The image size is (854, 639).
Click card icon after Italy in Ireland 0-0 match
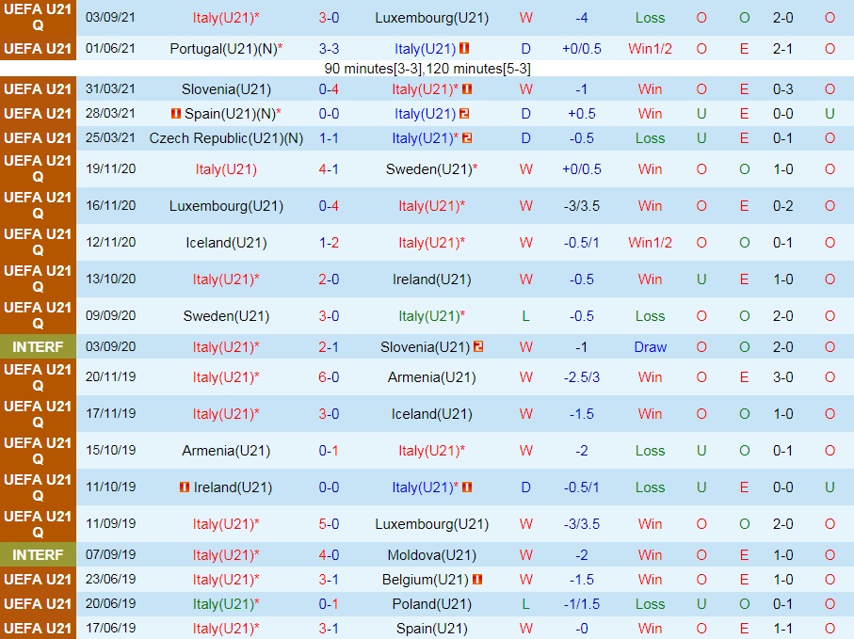[x=467, y=487]
